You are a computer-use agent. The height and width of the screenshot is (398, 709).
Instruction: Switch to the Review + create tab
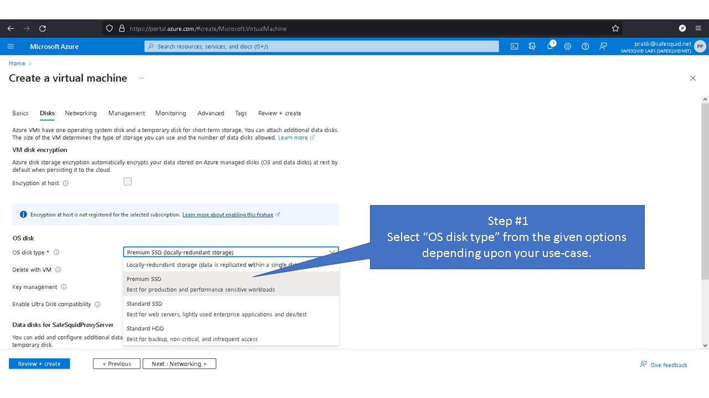click(280, 113)
